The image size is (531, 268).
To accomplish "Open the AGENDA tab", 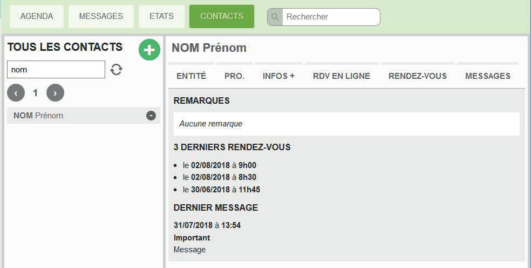I will [x=37, y=16].
